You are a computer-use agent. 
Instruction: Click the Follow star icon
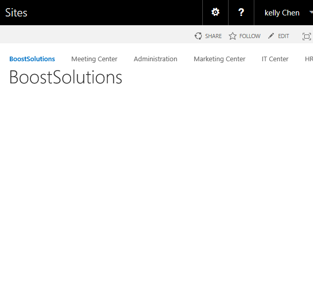[233, 36]
